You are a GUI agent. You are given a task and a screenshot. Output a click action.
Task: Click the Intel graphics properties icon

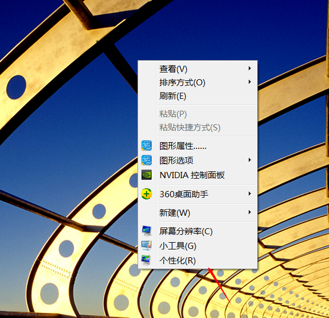click(x=147, y=146)
